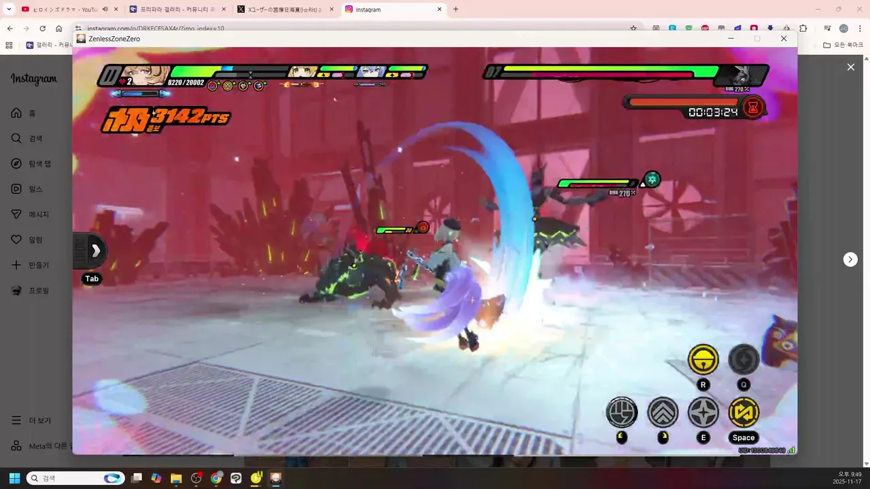The image size is (870, 489).
Task: Switch to the 프리파라 갤러리 browser tab
Action: click(177, 10)
